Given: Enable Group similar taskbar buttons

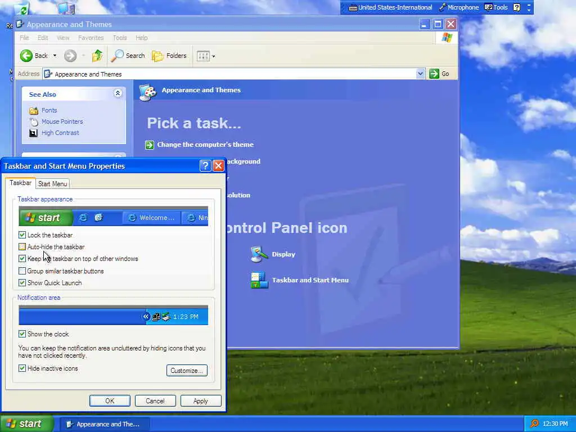Looking at the screenshot, I should (22, 271).
